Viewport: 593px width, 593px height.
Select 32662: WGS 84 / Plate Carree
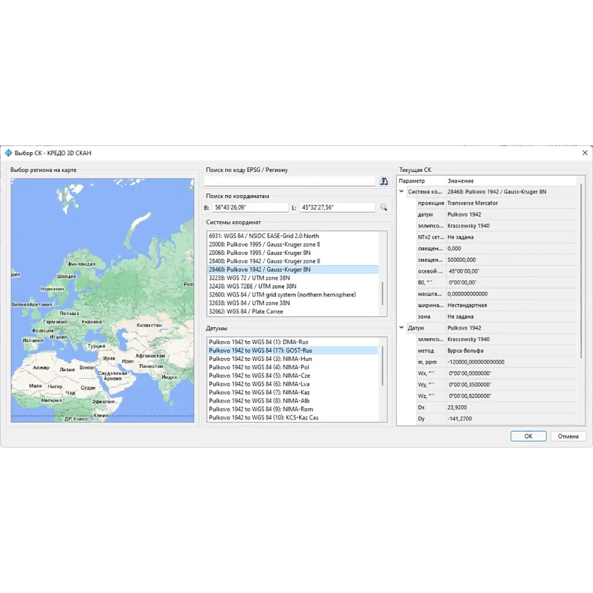246,311
